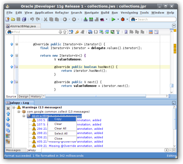Image resolution: width=183 pixels, height=164 pixels.
Task: Click the highlighter marker icon in editor toolbar
Action: click(77, 32)
